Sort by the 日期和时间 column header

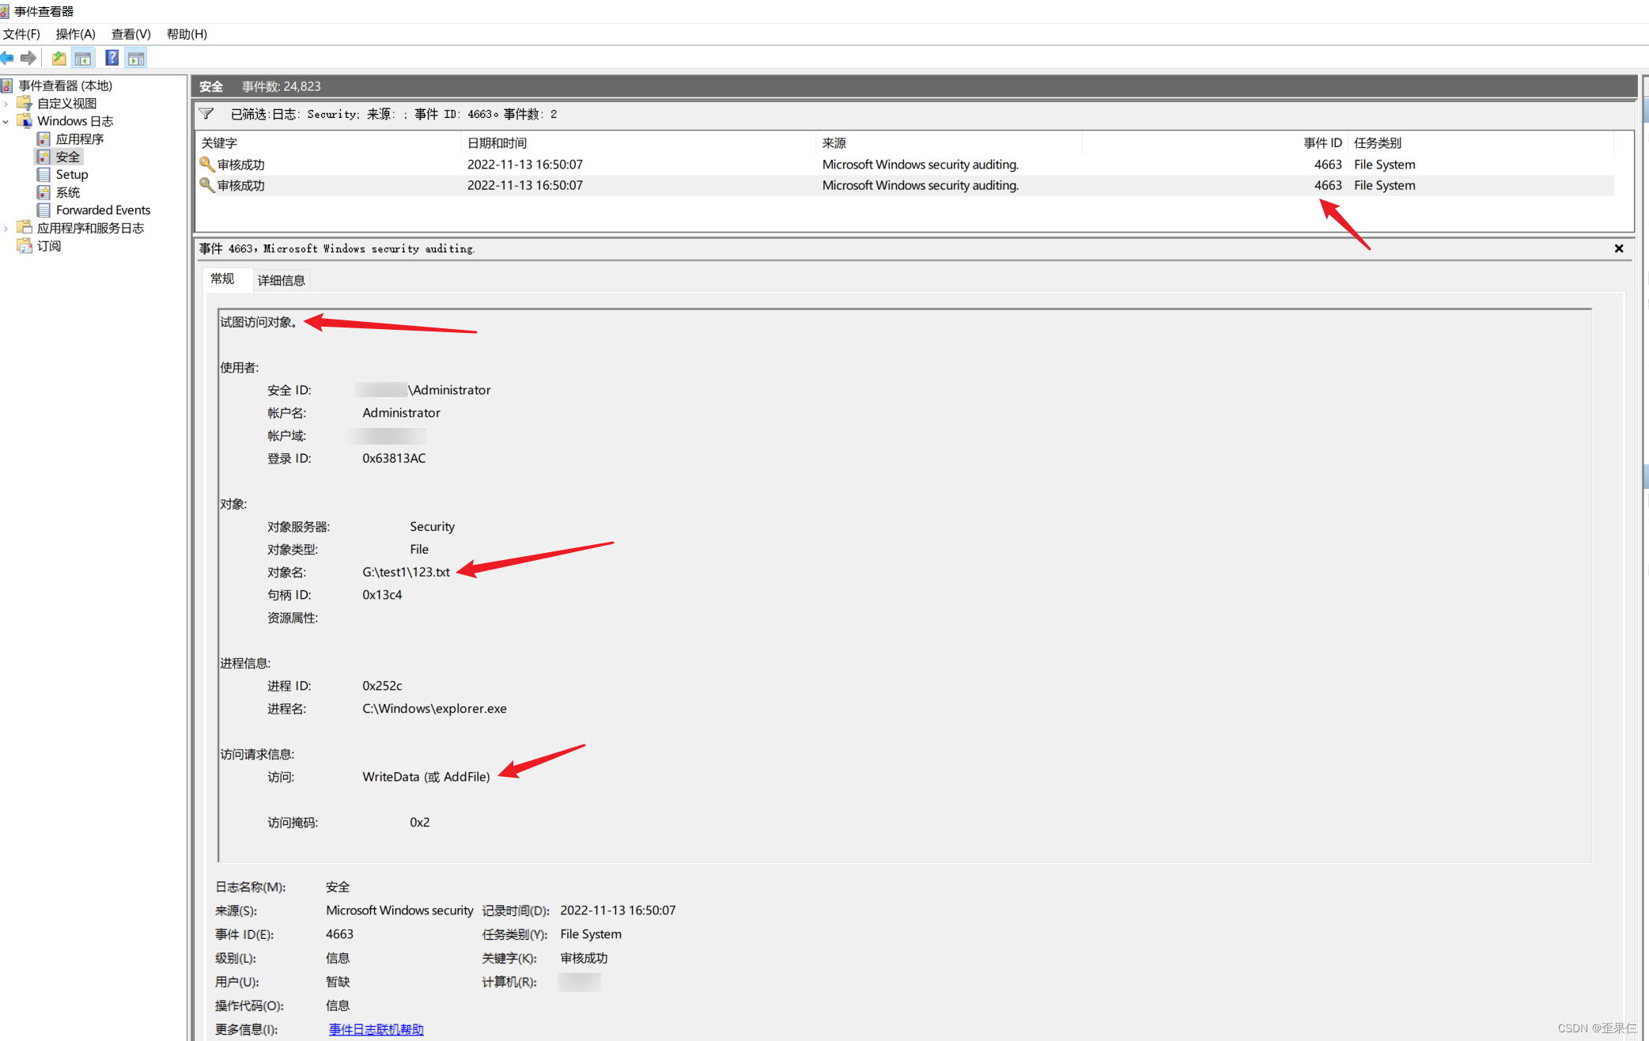click(497, 143)
